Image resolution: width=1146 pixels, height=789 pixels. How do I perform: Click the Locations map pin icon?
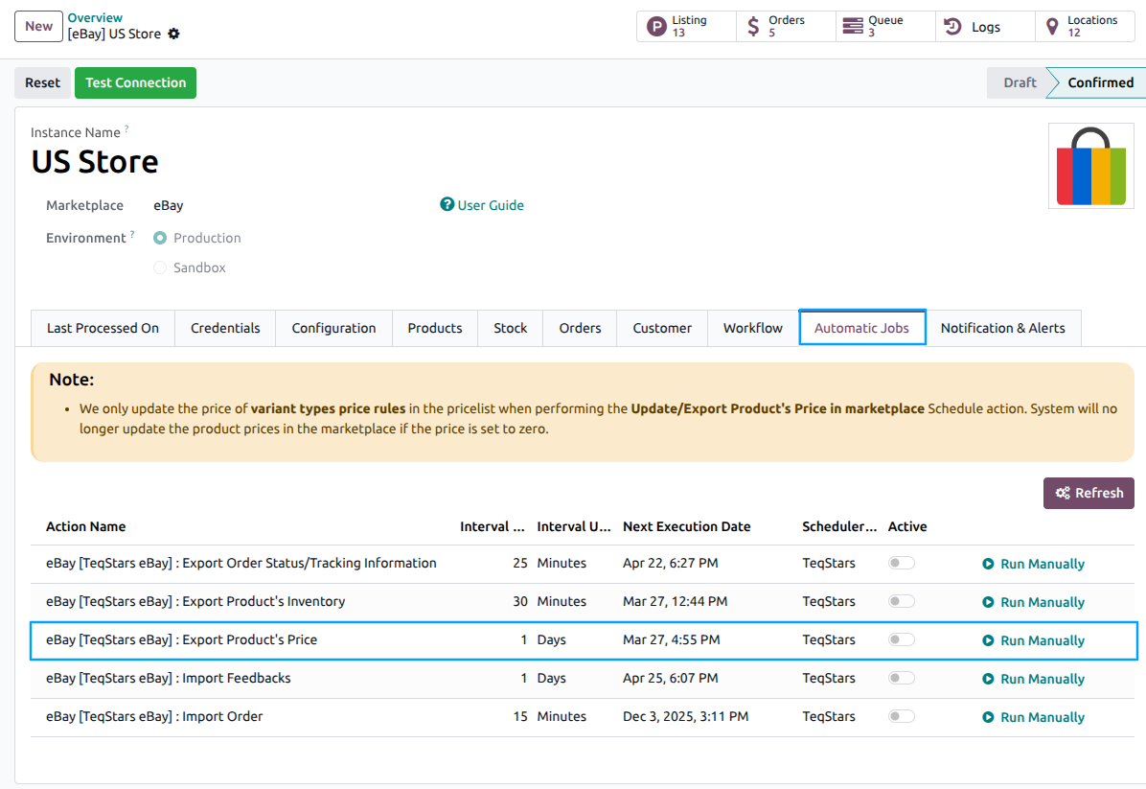coord(1052,27)
